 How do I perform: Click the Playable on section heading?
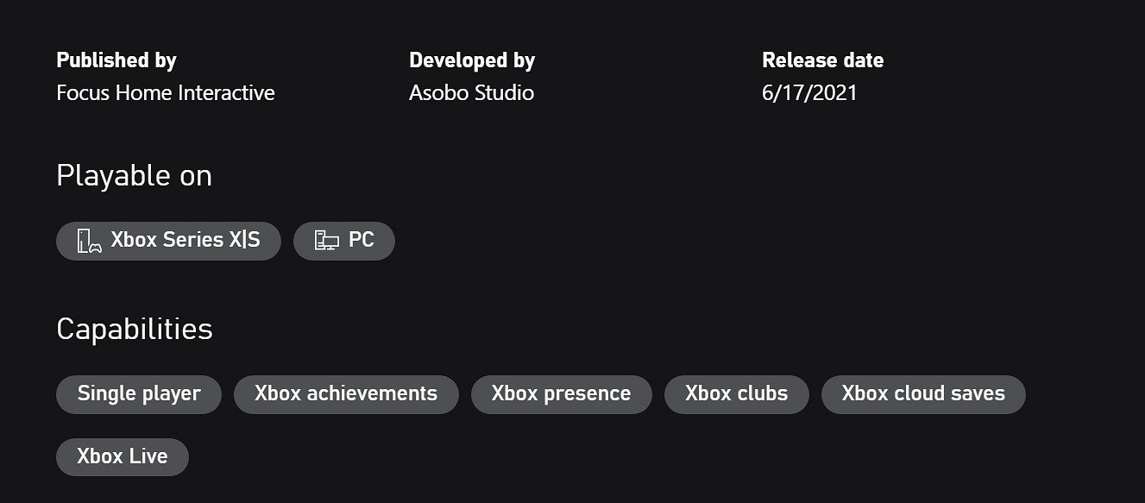click(x=134, y=175)
